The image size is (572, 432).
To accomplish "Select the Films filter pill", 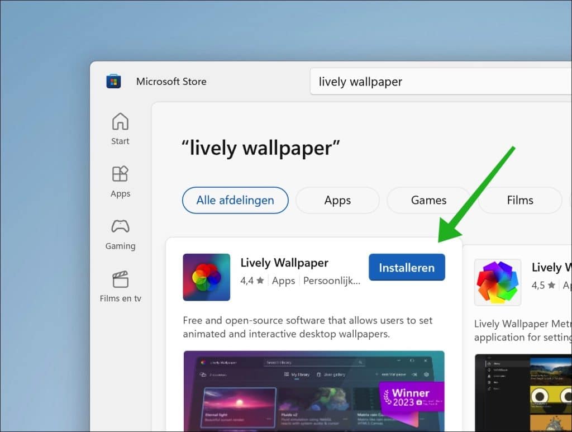I will point(520,200).
